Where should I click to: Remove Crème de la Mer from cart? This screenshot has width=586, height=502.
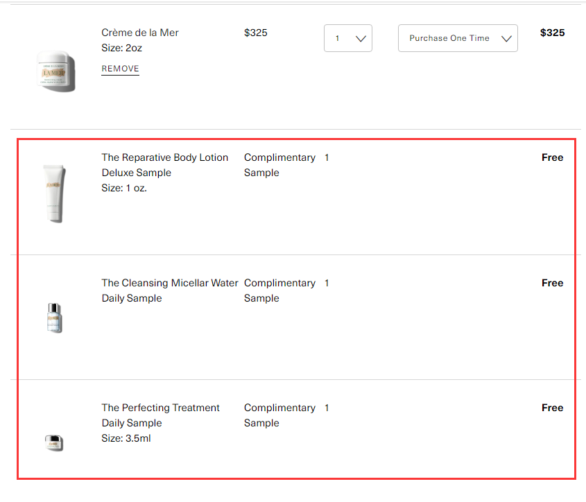[120, 69]
